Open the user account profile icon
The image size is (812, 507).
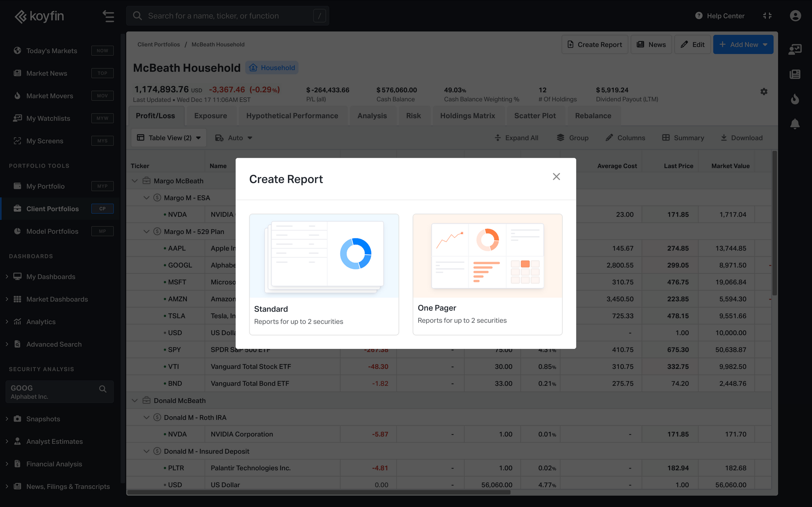pyautogui.click(x=795, y=16)
